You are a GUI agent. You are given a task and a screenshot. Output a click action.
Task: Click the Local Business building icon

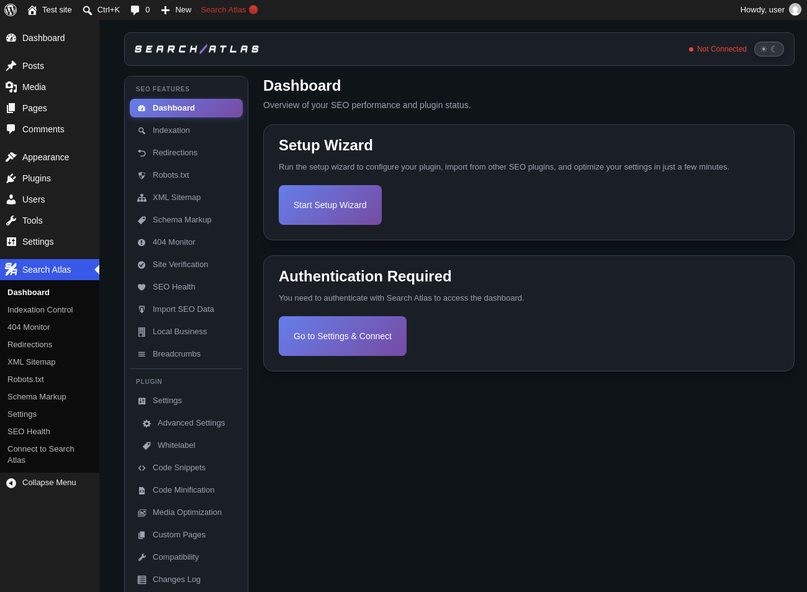[x=142, y=332]
